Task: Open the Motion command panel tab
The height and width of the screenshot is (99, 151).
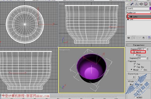Action: click(141, 4)
